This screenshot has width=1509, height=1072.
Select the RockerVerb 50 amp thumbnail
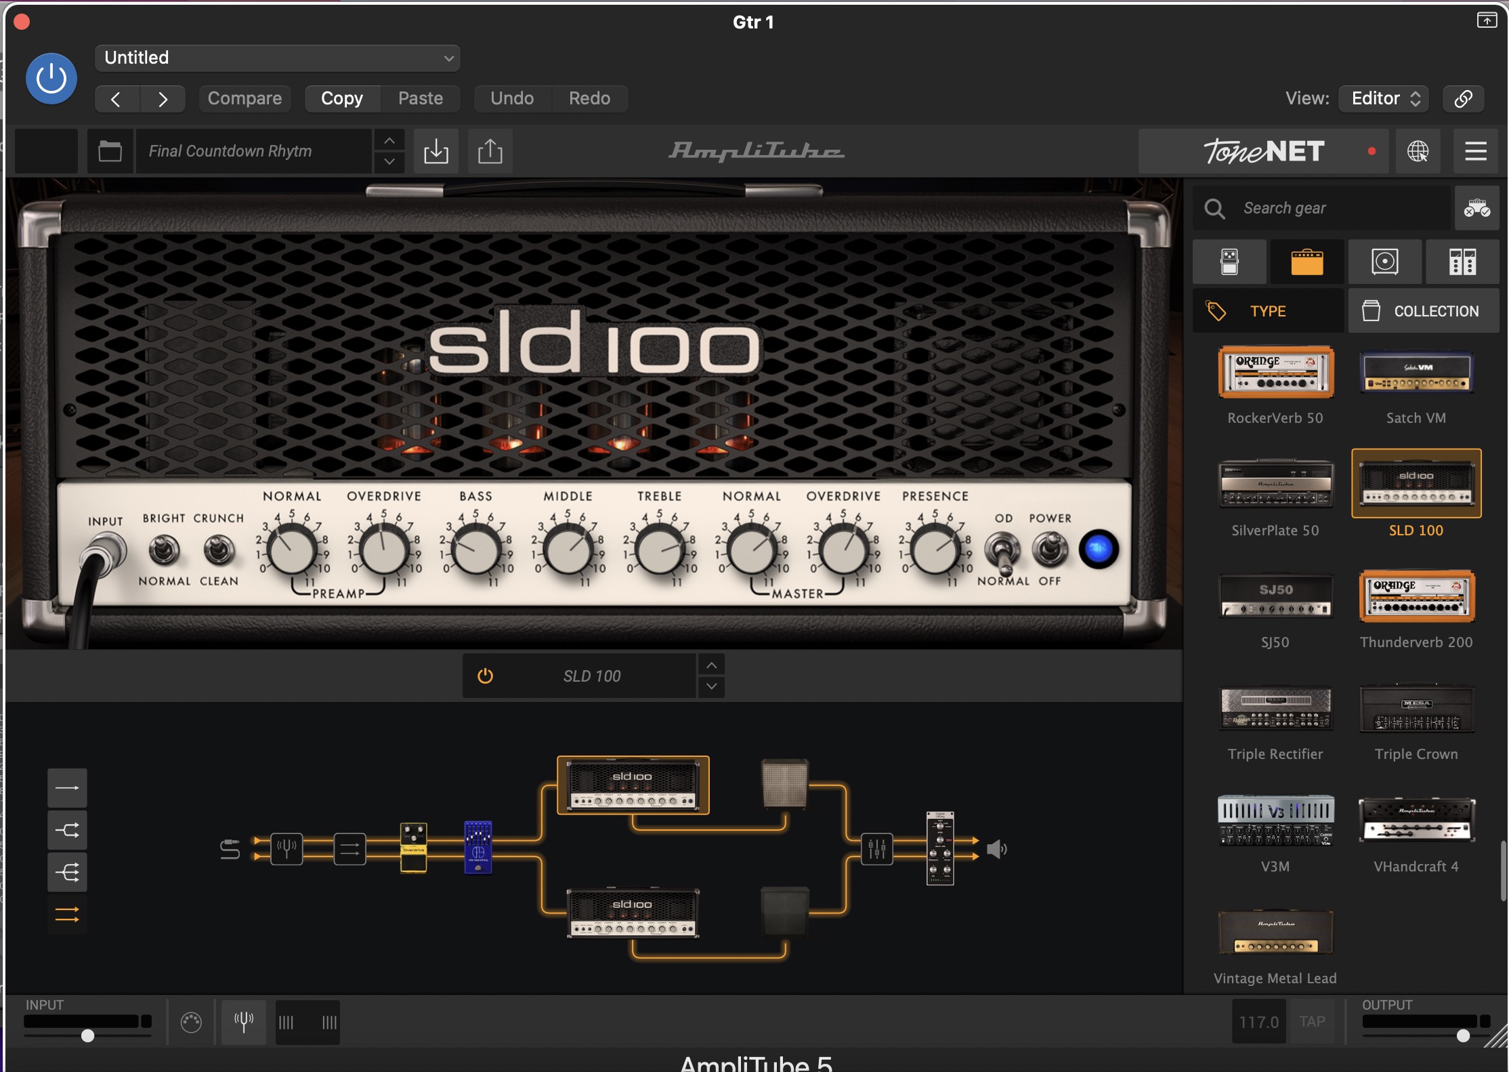(x=1275, y=372)
